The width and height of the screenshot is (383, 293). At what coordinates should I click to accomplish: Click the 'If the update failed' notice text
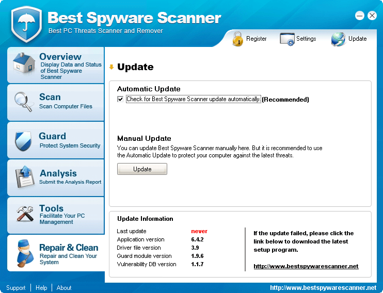304,241
